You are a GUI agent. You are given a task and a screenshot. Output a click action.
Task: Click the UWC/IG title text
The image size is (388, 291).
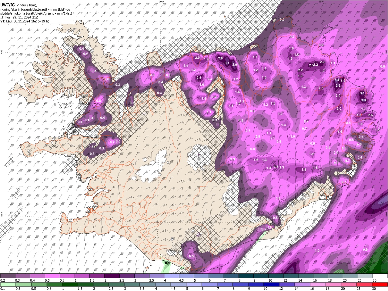point(7,5)
